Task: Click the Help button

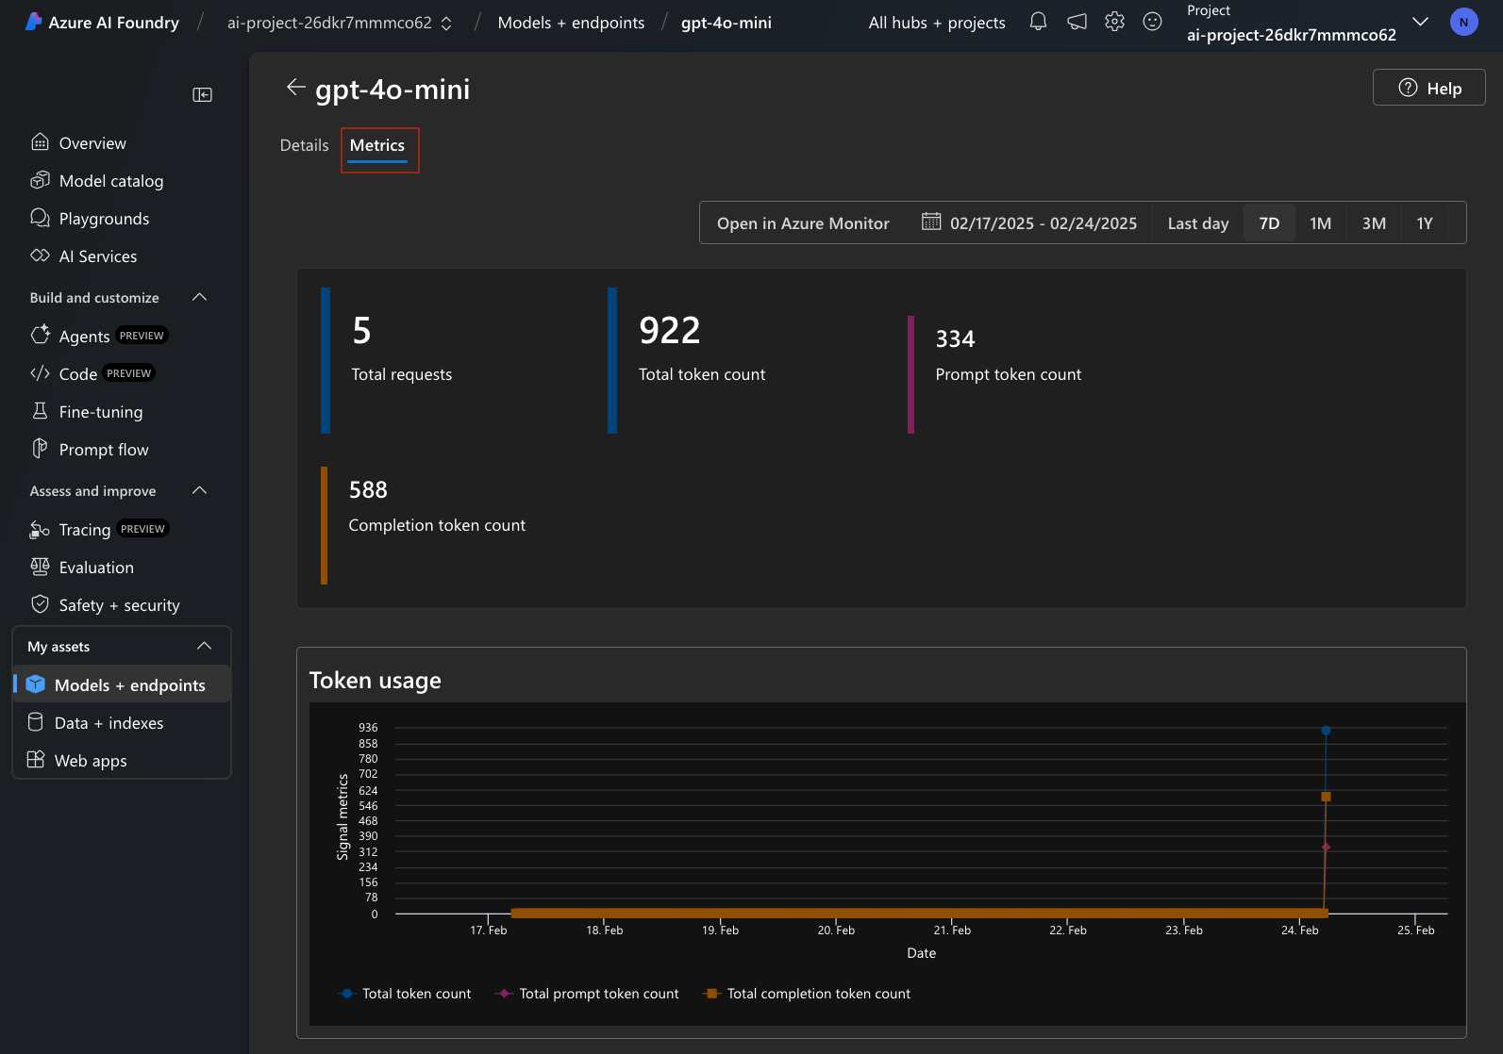Action: (1428, 88)
